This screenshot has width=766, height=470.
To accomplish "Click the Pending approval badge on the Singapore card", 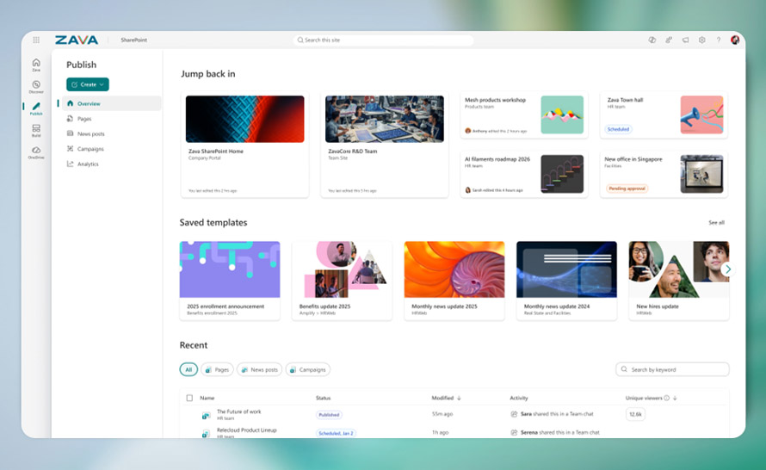I will pos(627,189).
